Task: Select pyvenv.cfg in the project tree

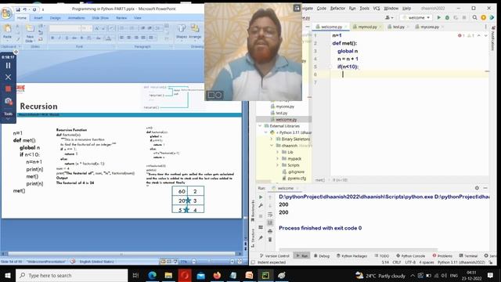Action: click(x=297, y=179)
